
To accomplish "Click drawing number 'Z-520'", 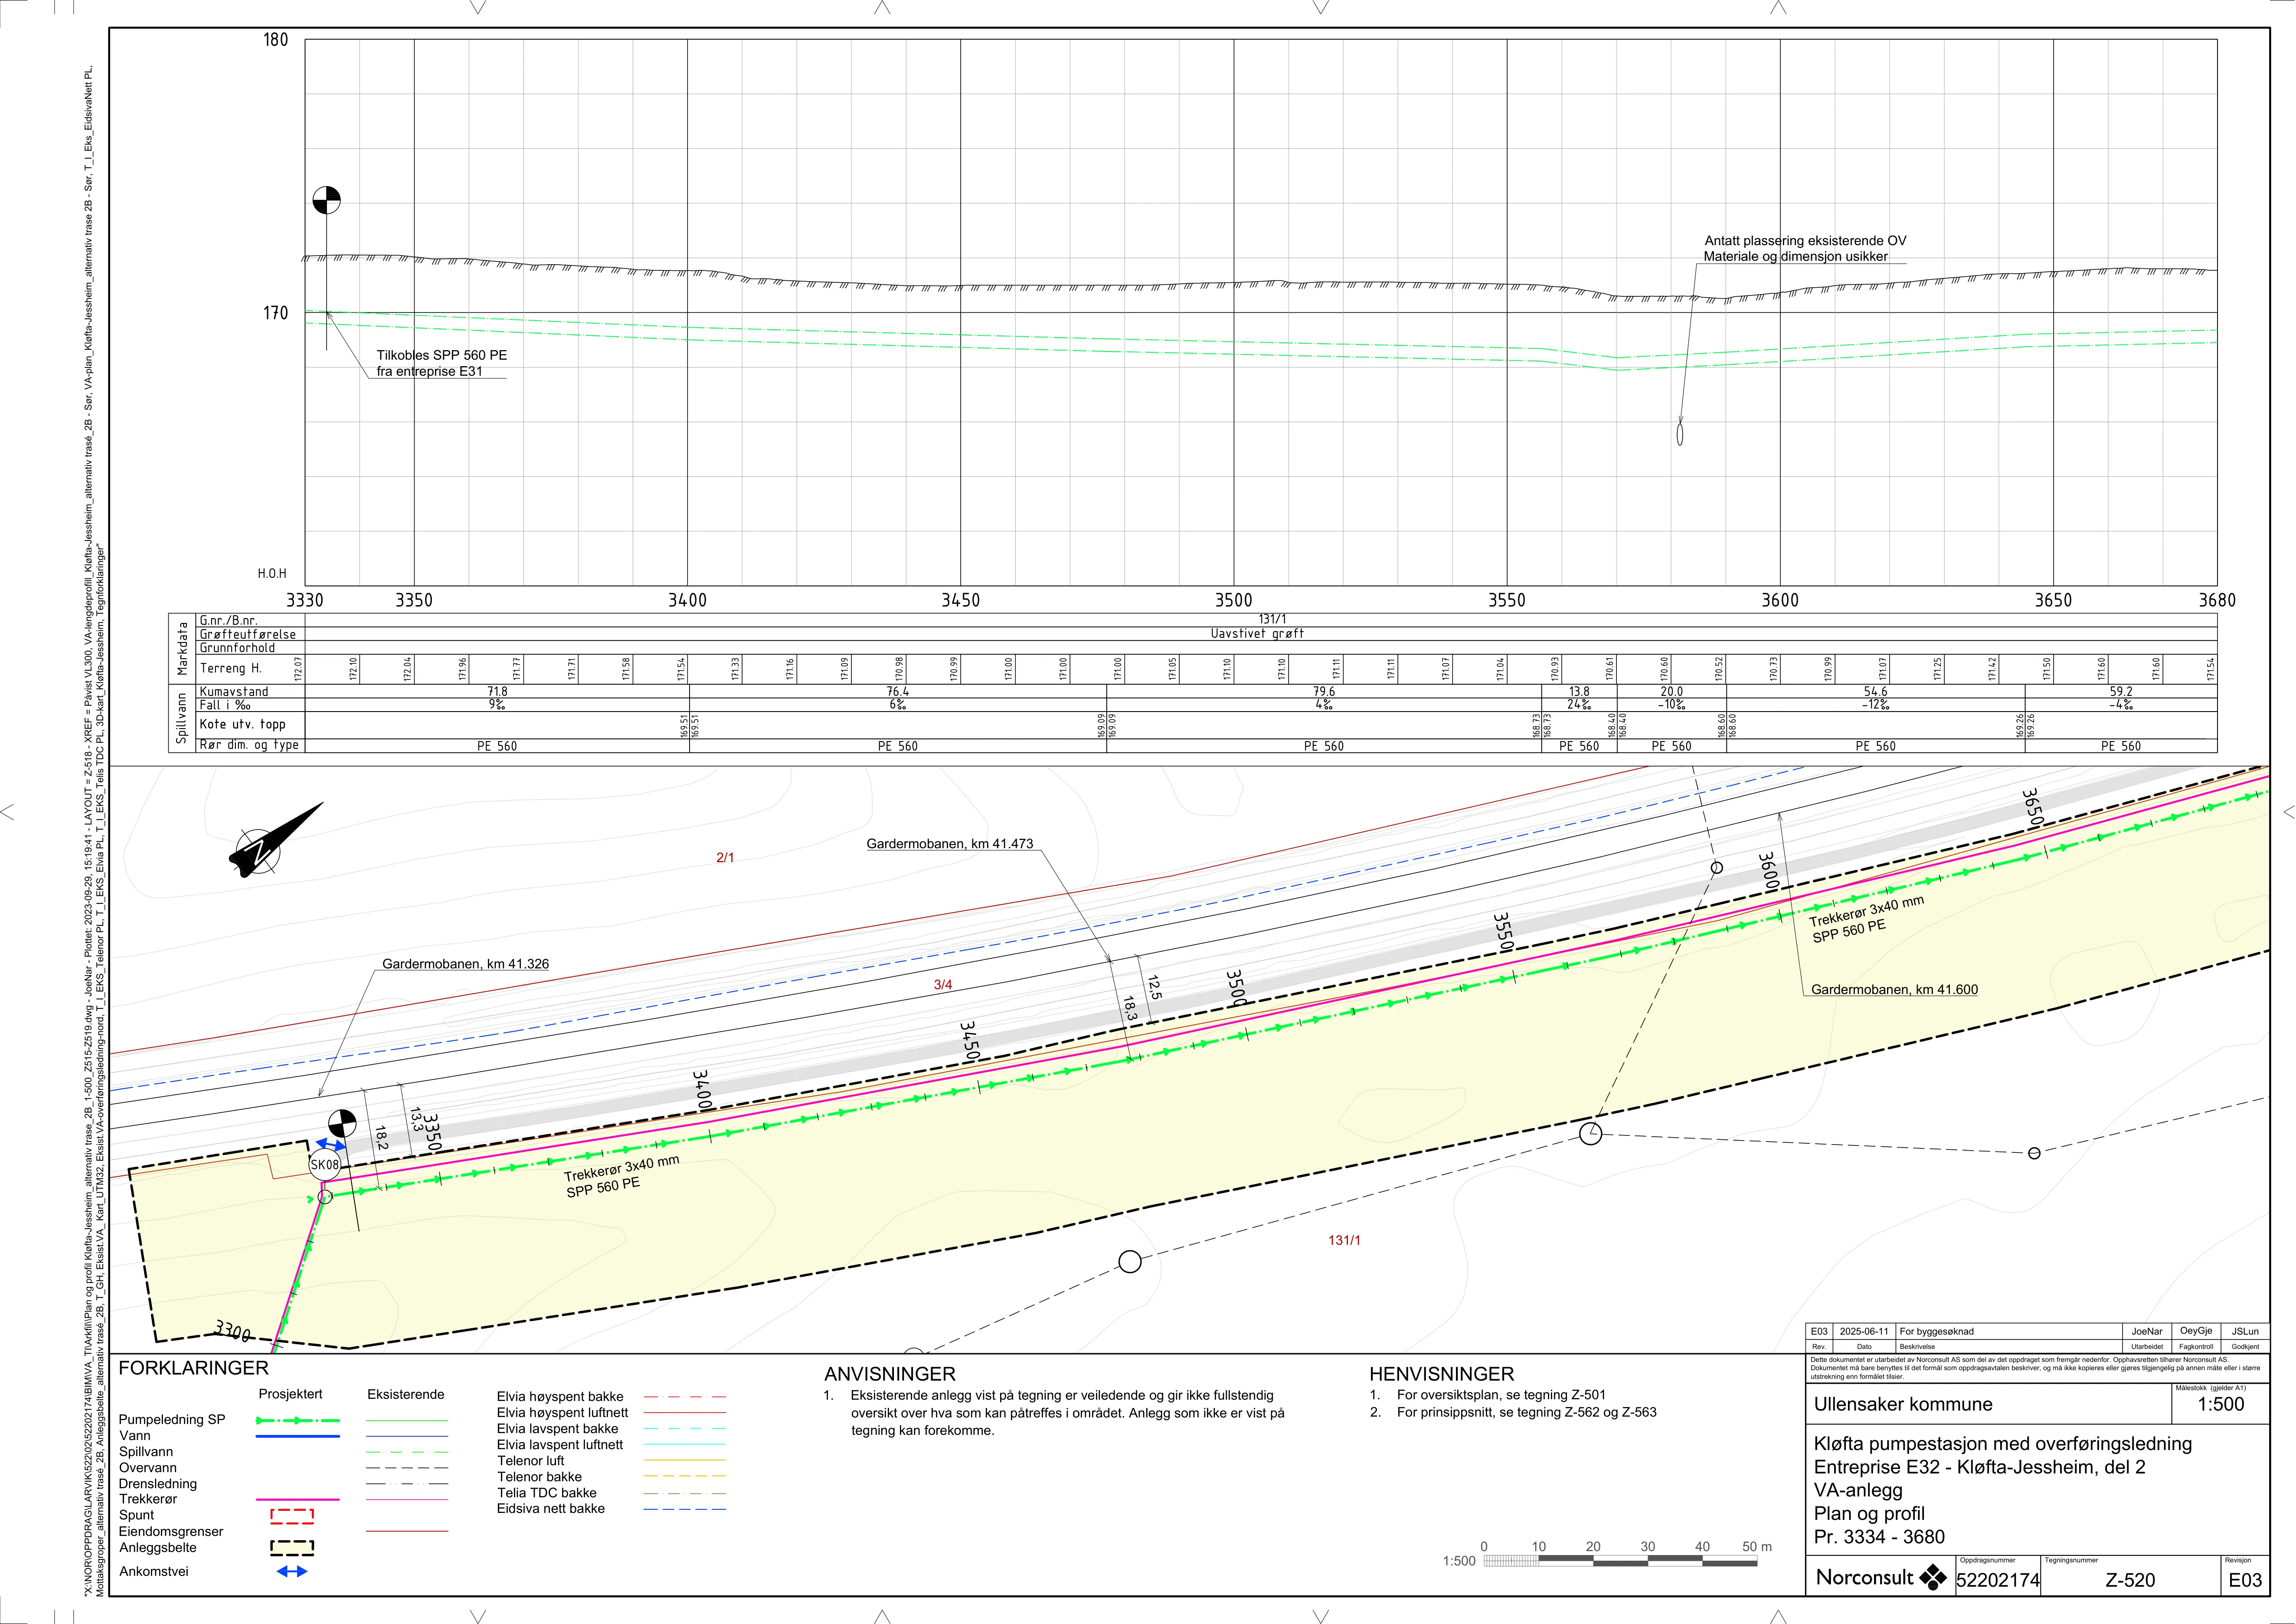I will point(2130,1581).
